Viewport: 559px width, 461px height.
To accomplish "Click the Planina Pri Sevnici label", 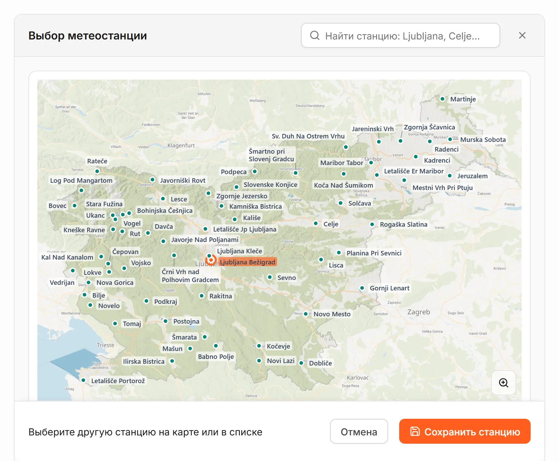I will pos(374,253).
